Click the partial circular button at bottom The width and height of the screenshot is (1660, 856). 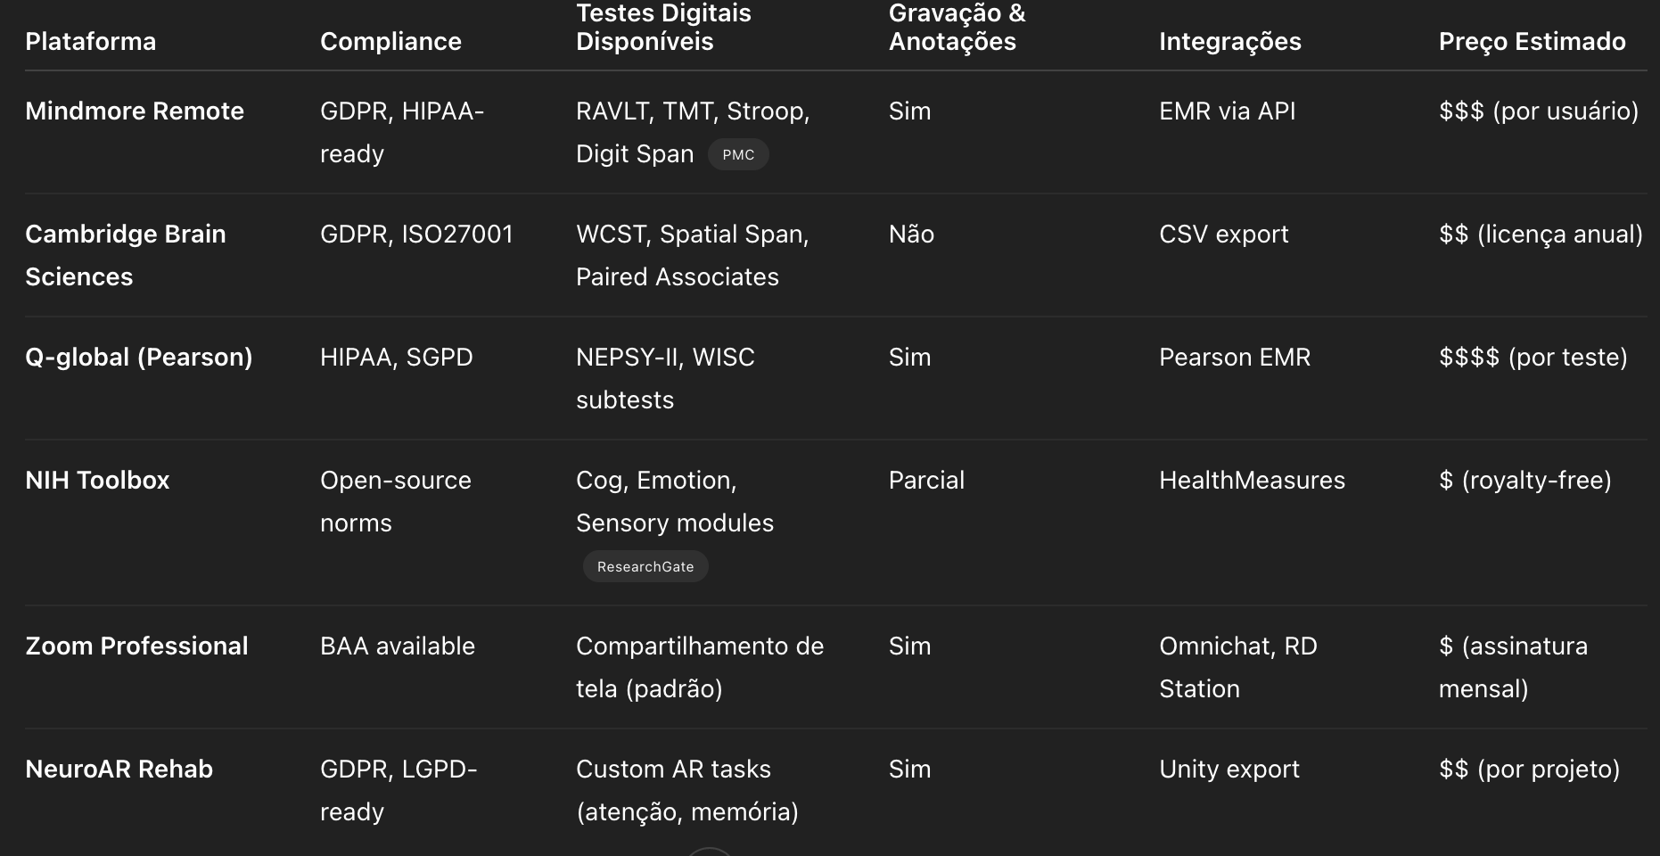click(710, 852)
